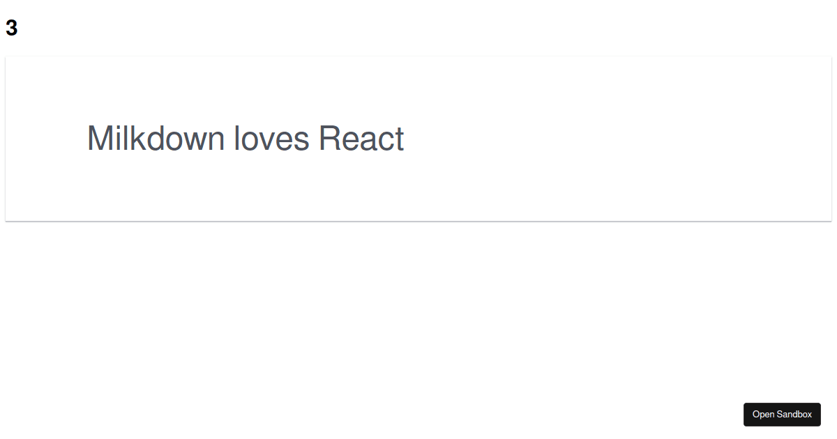Viewport: 837px width, 439px height.
Task: Click the Open Sandbox button
Action: click(x=782, y=414)
